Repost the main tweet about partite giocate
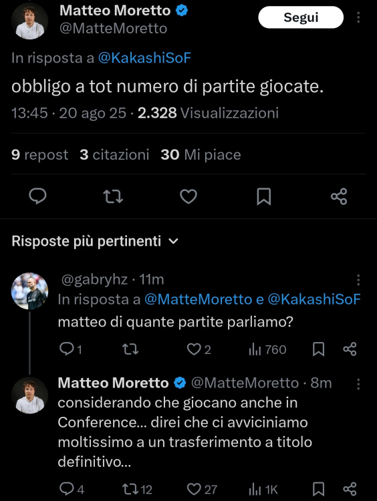This screenshot has width=377, height=501. pyautogui.click(x=113, y=196)
